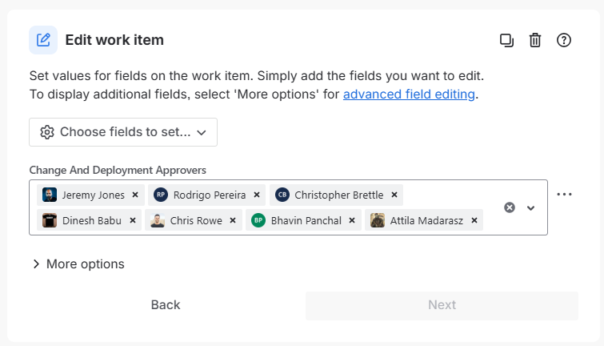
Task: Remove Dinesh Babu approver chip
Action: (x=133, y=220)
